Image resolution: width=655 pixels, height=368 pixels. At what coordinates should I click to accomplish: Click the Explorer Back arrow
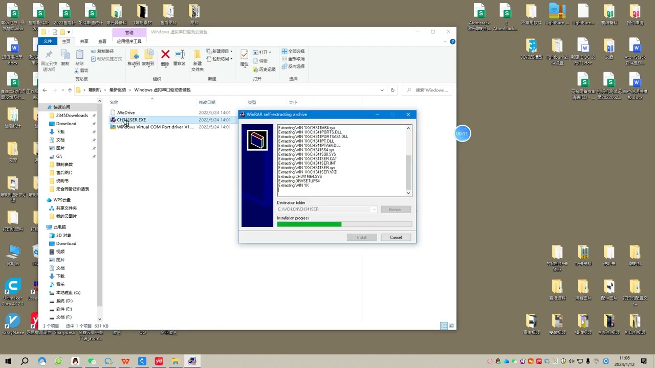click(x=45, y=90)
